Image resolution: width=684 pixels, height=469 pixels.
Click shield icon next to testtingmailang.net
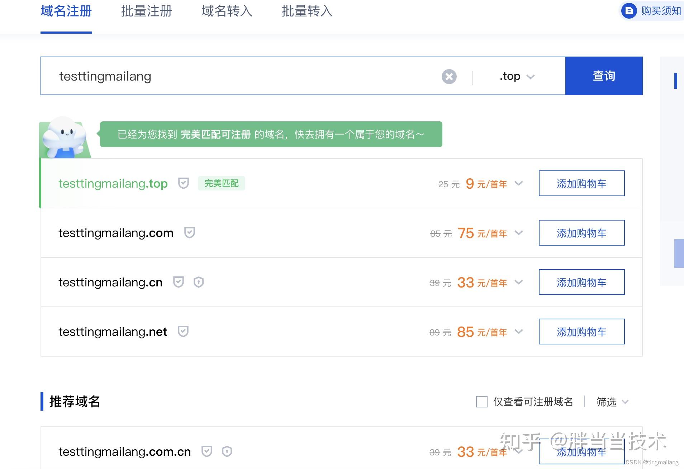(183, 332)
